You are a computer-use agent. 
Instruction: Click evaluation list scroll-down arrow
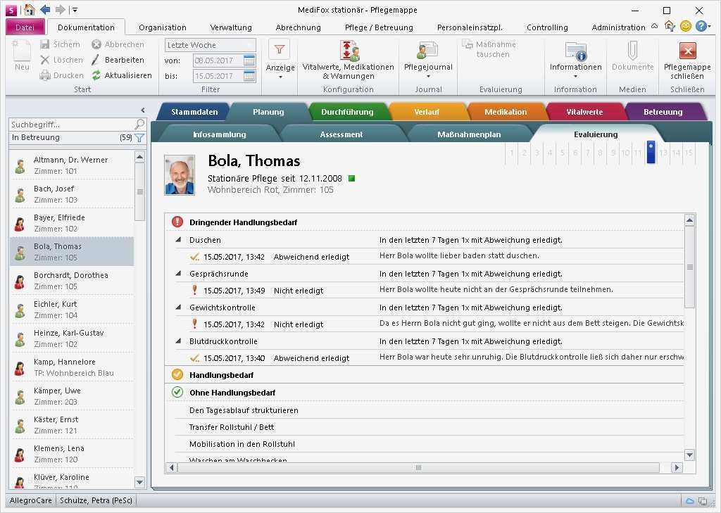689,455
